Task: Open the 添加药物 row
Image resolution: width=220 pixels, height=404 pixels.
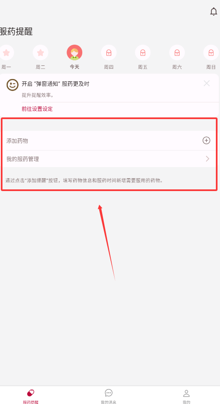Action: (x=110, y=141)
